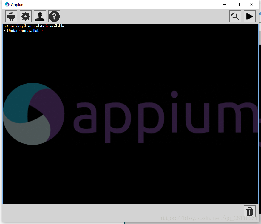The height and width of the screenshot is (224, 261).
Task: Launch the Inspector magnifying glass
Action: click(235, 16)
